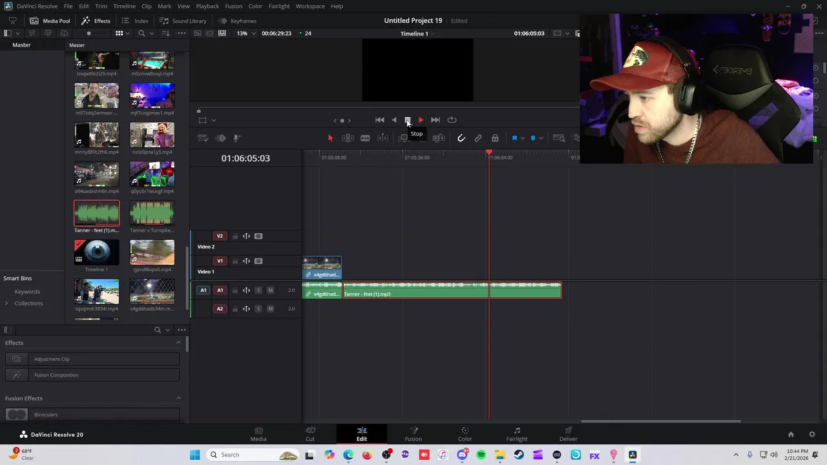
Task: Click the keyframe diamond timeline toolbar icon
Action: 221,138
